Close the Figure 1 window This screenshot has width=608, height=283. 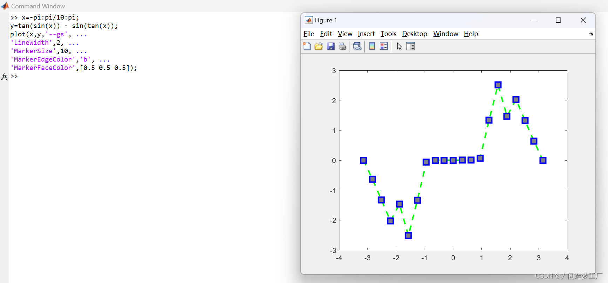tap(583, 20)
